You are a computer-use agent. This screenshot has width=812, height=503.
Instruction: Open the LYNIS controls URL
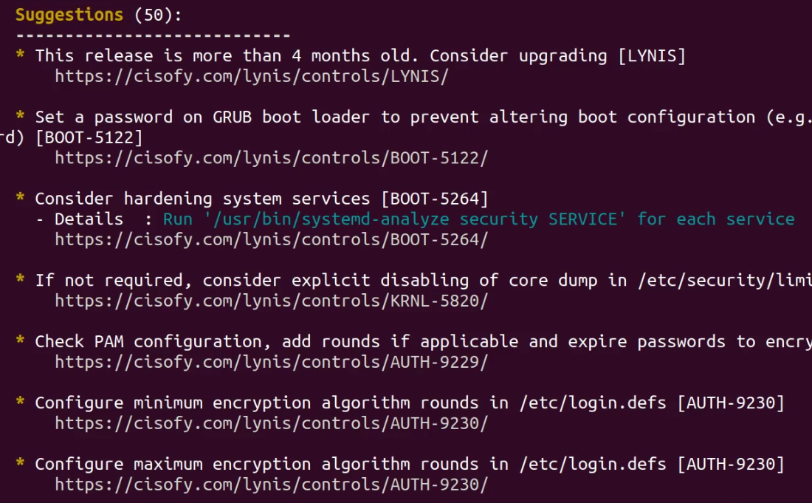tap(252, 77)
